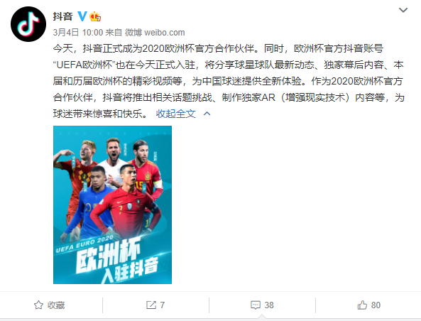Click the 3月4日 10:00 timestamp link

(78, 33)
